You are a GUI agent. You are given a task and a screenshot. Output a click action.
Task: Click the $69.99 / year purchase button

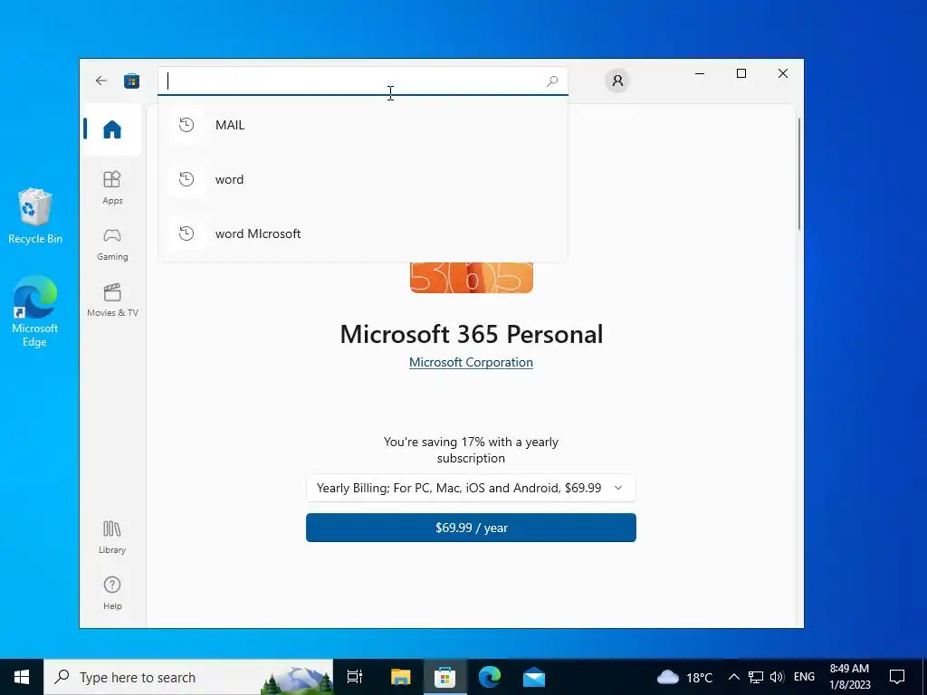(471, 528)
